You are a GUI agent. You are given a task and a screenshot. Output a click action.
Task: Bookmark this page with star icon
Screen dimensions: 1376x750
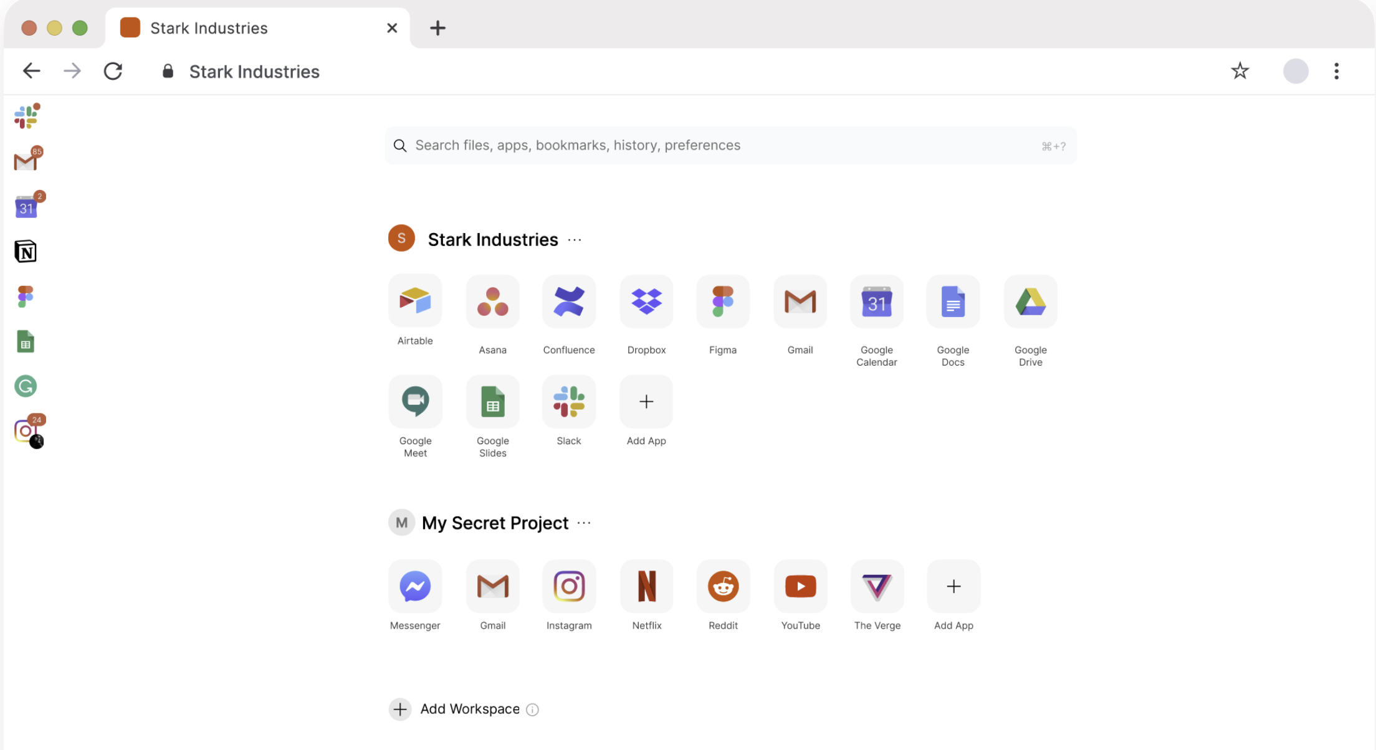[x=1240, y=71]
